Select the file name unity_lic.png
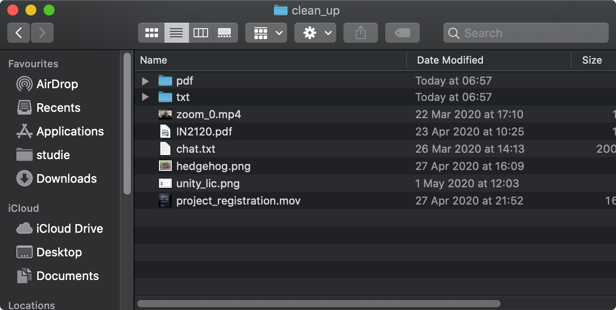This screenshot has width=616, height=310. [x=208, y=184]
